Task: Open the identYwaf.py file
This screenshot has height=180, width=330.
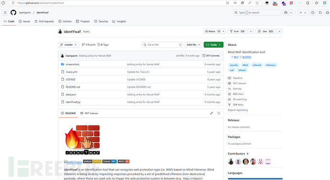Action: (73, 102)
